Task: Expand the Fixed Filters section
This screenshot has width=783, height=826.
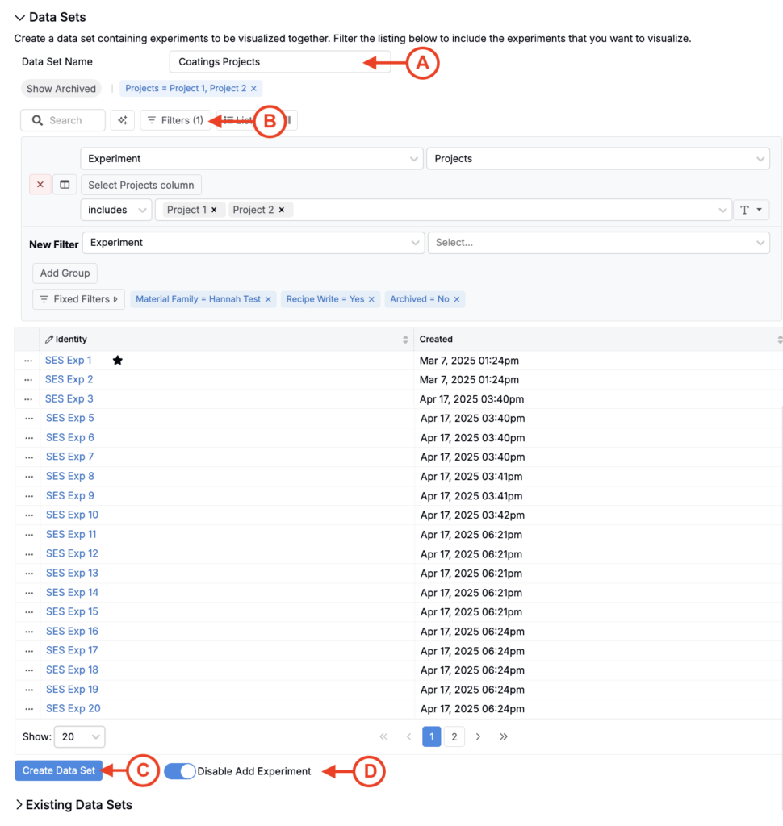Action: [x=78, y=299]
